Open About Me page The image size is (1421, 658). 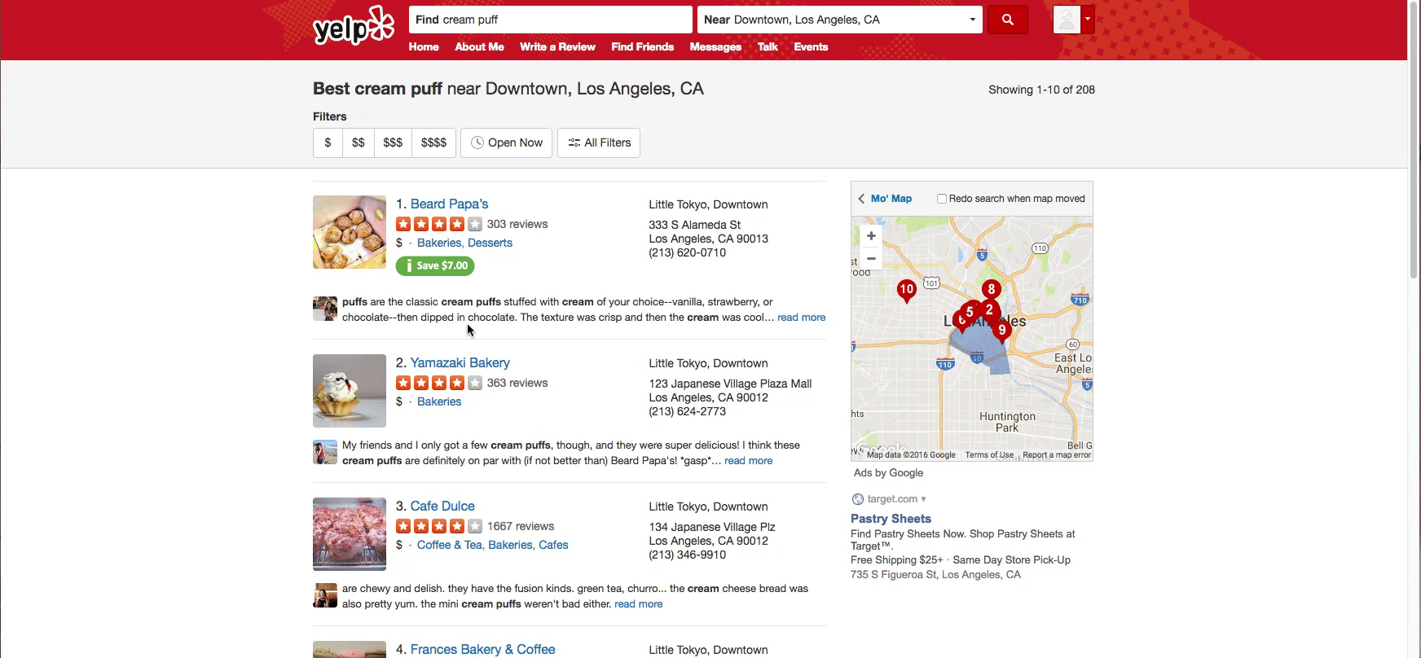[x=479, y=47]
